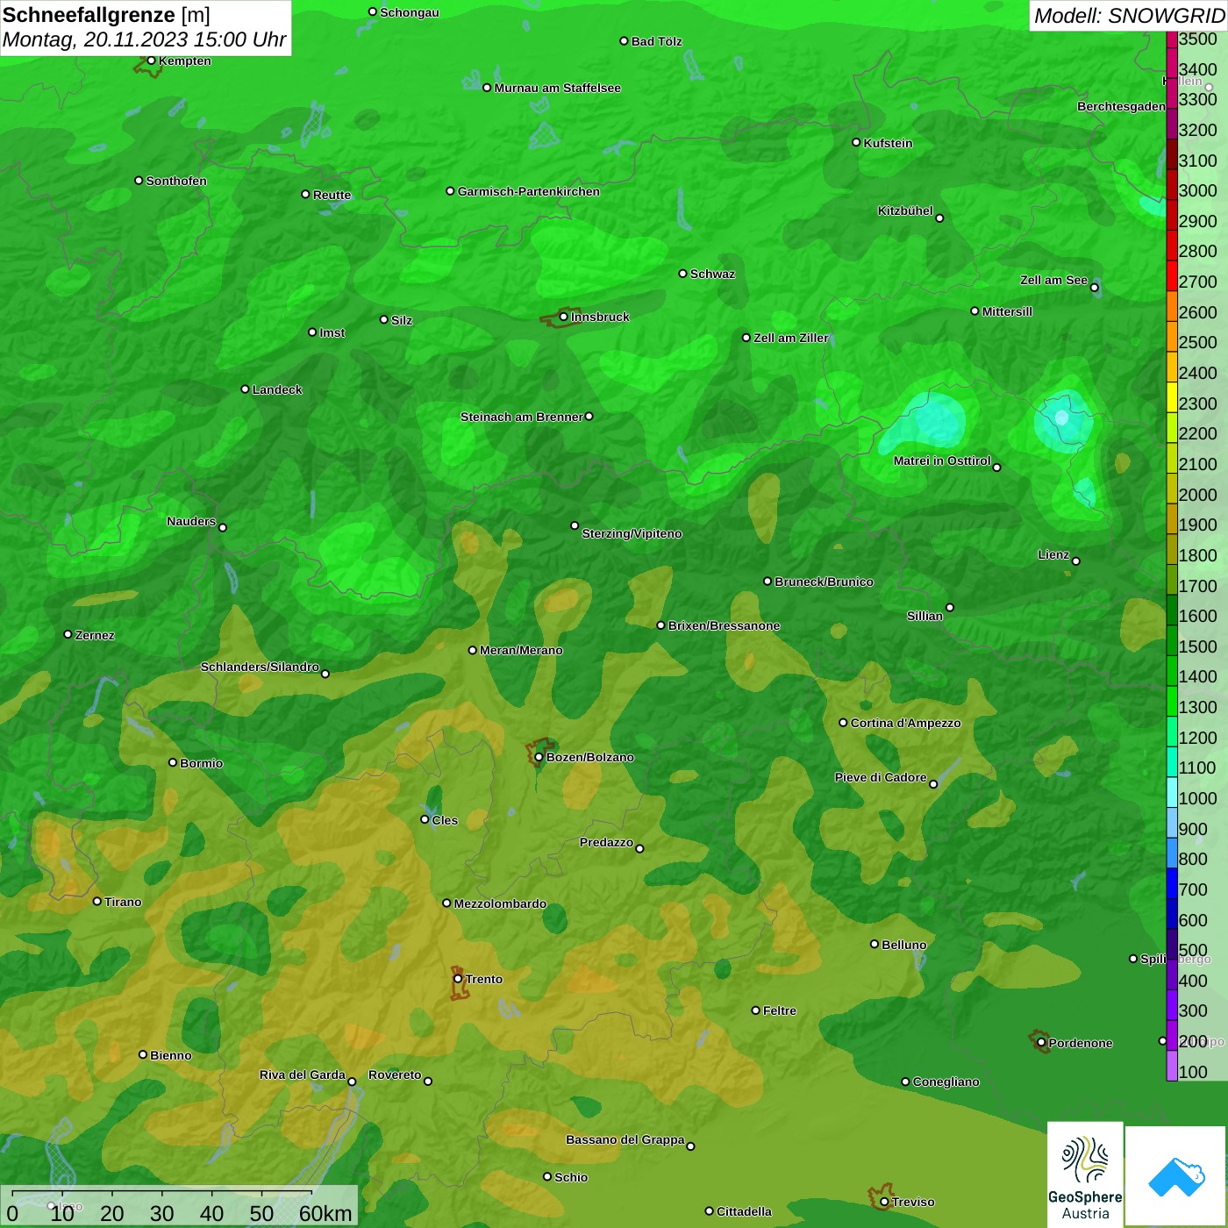Click the Pieve di Cadore label

tap(881, 777)
